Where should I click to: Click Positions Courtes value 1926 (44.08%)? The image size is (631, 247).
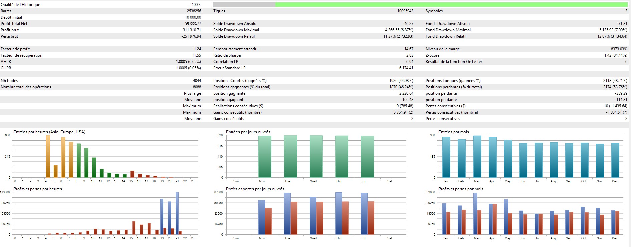point(401,81)
